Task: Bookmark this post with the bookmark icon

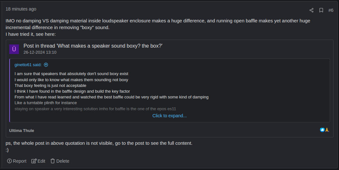Action: click(321, 10)
